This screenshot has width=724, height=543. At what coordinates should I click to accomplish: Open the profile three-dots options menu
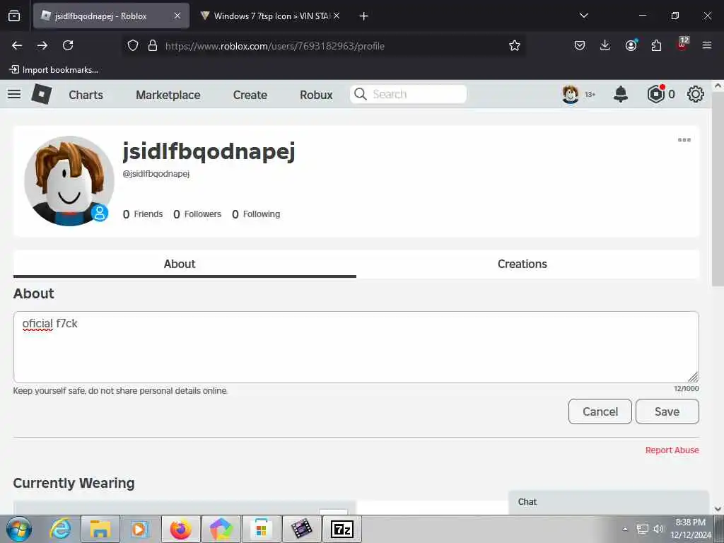point(684,140)
